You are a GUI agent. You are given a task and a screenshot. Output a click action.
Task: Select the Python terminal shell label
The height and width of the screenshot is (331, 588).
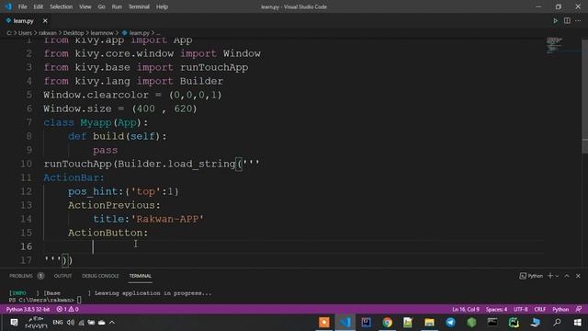pos(531,276)
